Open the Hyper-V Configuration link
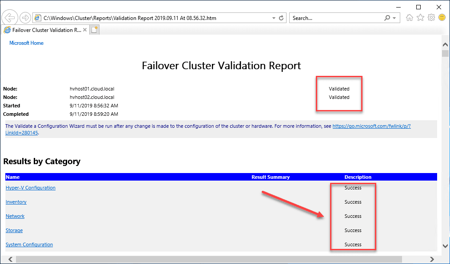The image size is (450, 264). coord(30,188)
